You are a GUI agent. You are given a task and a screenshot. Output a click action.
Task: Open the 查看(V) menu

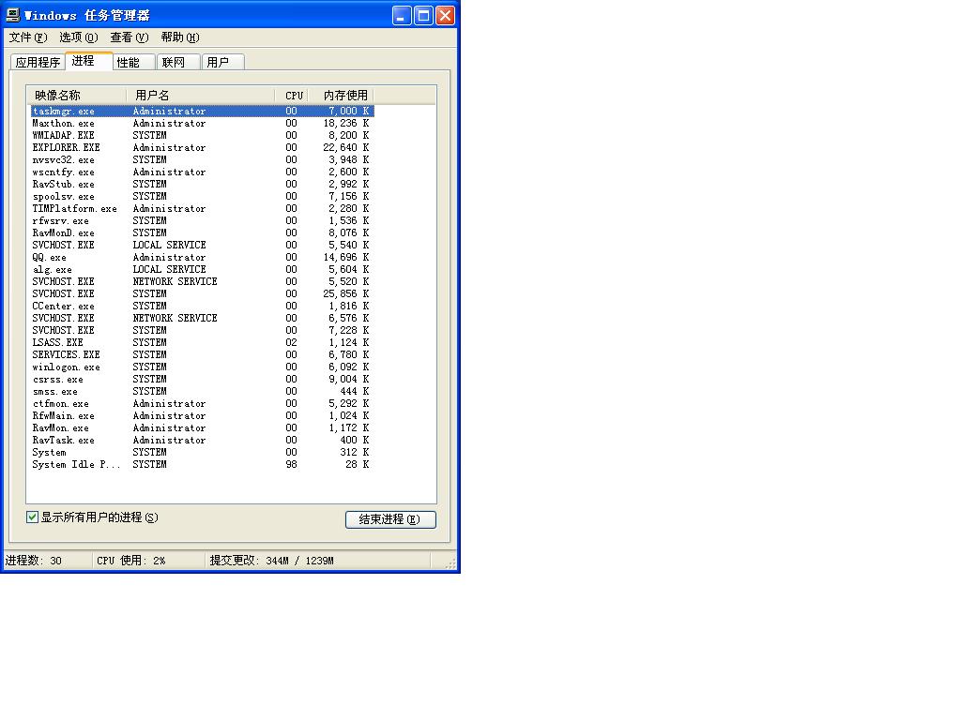point(130,37)
